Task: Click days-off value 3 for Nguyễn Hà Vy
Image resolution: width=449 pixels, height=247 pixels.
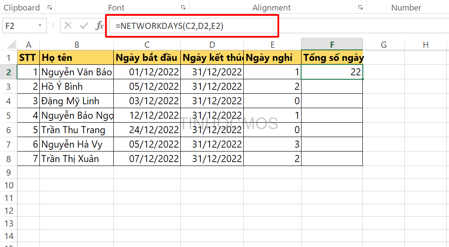Action: pos(272,144)
